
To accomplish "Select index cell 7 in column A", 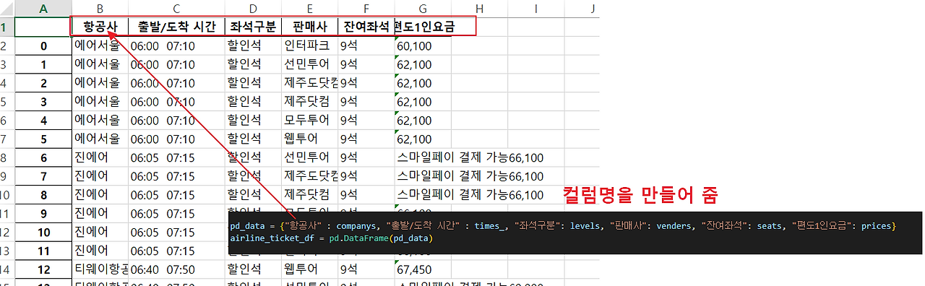I will pos(43,176).
